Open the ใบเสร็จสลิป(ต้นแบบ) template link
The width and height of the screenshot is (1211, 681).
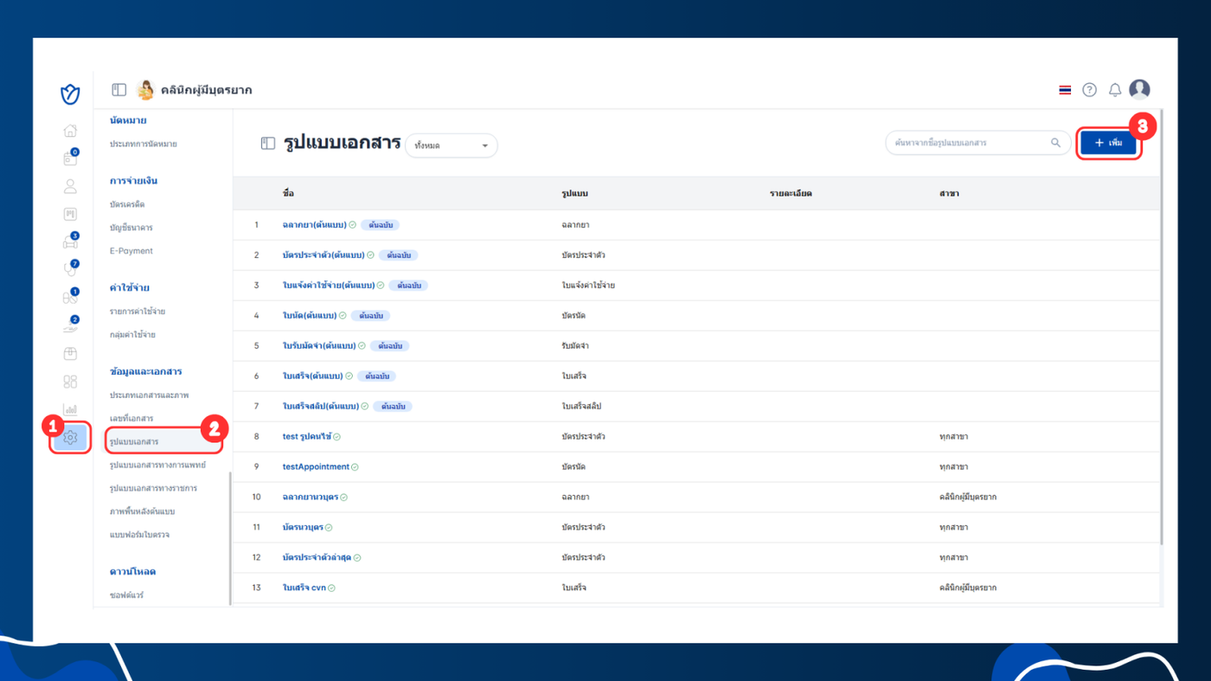pos(321,407)
